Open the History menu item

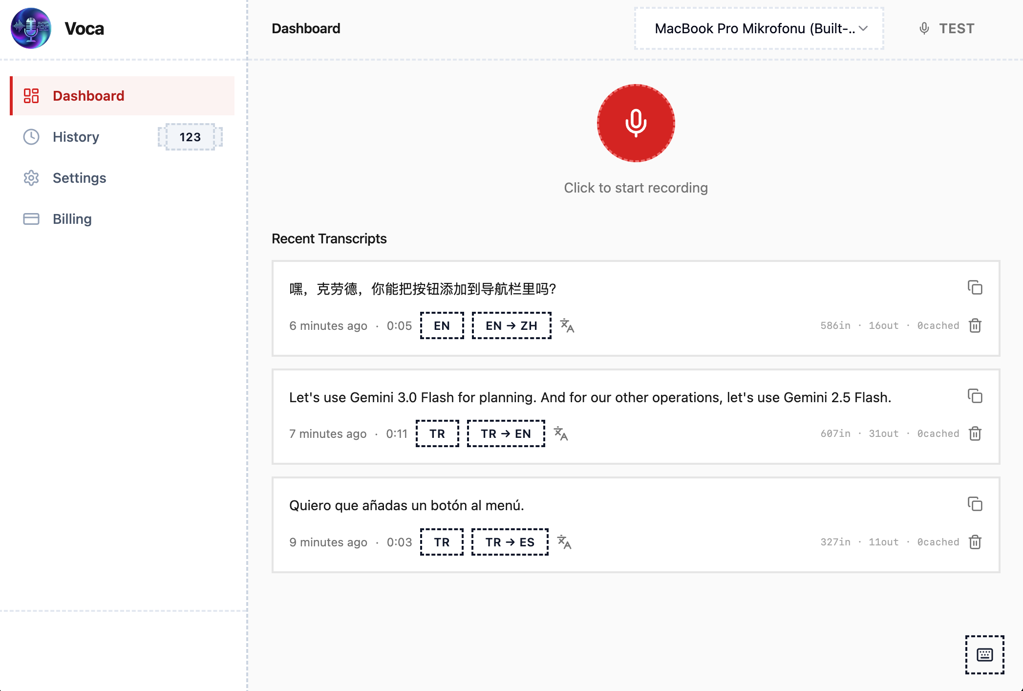coord(76,137)
